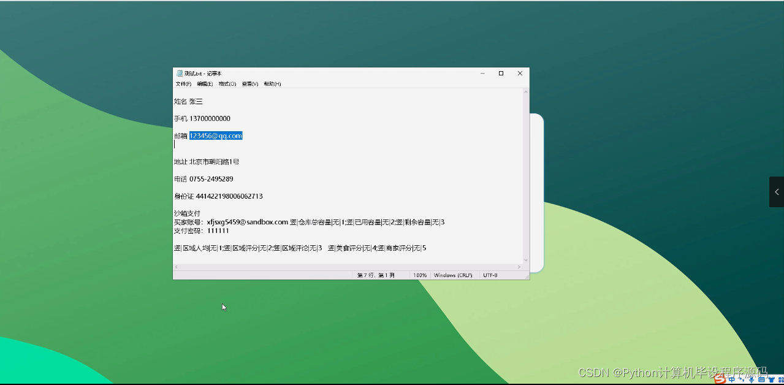Image resolution: width=784 pixels, height=385 pixels.
Task: Click the 100% zoom indicator in the status bar
Action: coord(421,275)
